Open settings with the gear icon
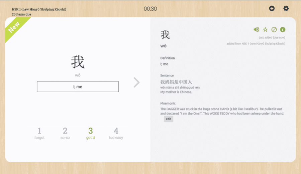Screen dimensions: 301x174 286,8
